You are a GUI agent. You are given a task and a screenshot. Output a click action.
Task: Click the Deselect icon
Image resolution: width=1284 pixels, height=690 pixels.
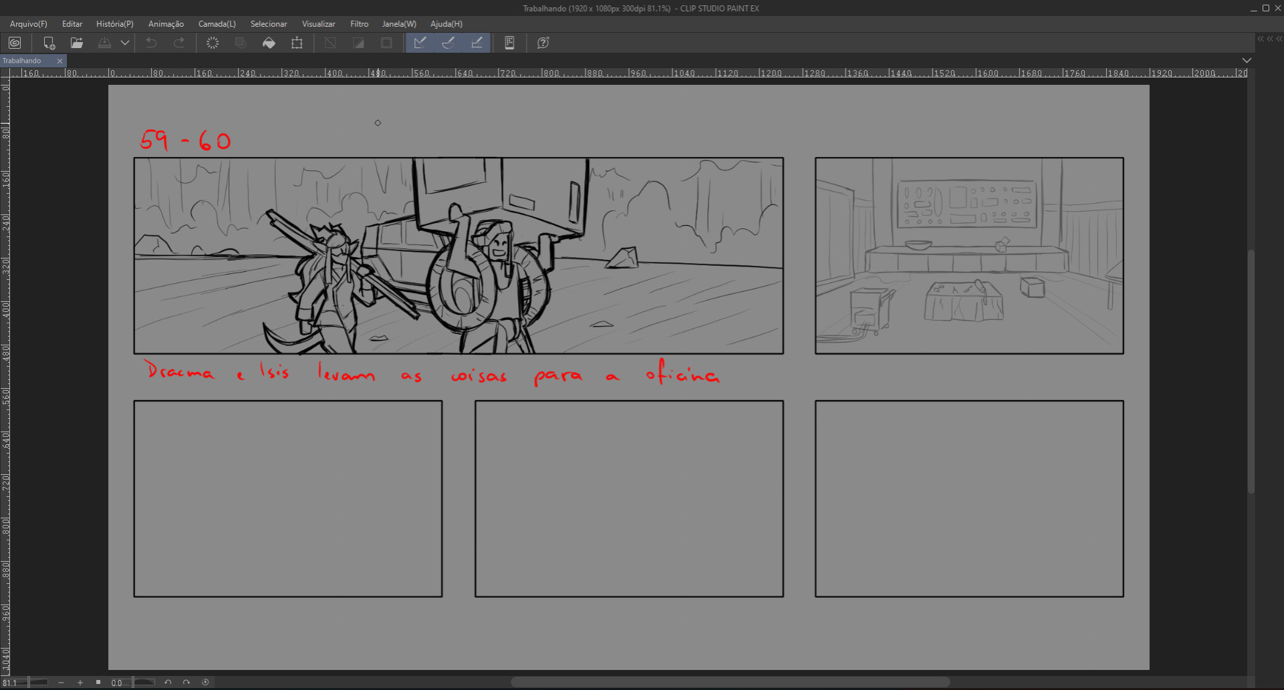pos(330,43)
